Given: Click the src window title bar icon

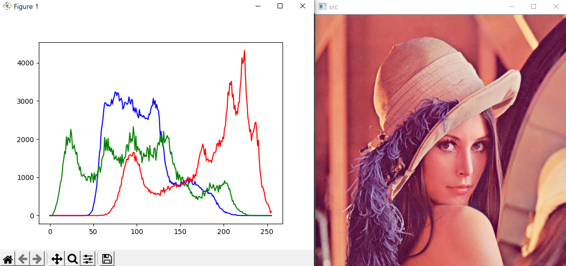Looking at the screenshot, I should [x=322, y=6].
